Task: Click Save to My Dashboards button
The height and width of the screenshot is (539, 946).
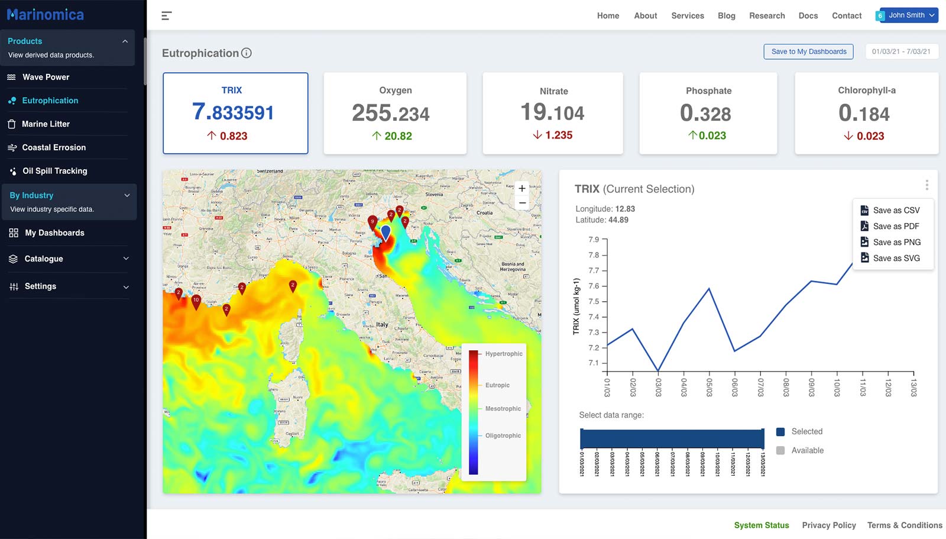Action: click(808, 51)
